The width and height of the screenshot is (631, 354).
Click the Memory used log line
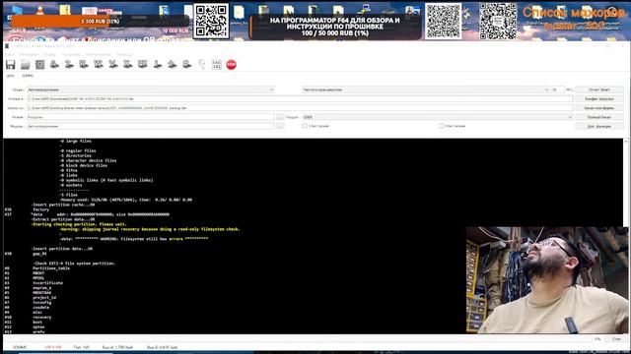(126, 200)
